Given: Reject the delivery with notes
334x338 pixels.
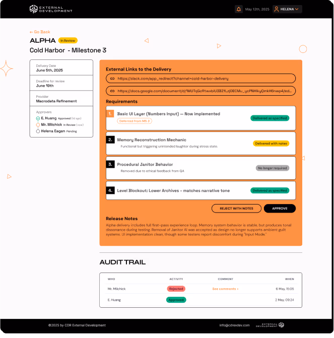Looking at the screenshot, I should click(236, 209).
